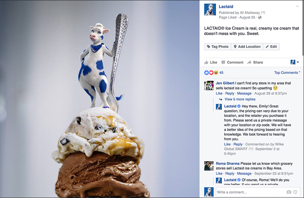Click the Comment speech bubble icon
Image resolution: width=304 pixels, height=198 pixels.
[x=223, y=62]
